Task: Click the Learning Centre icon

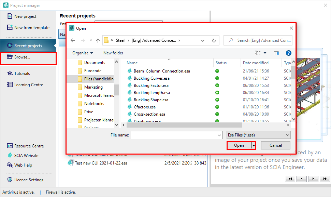Action: [10, 85]
